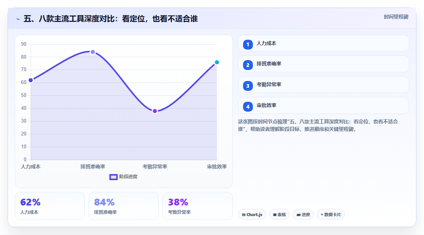The width and height of the screenshot is (424, 235).
Task: Click the number 3 badge for 考勤异常率
Action: click(248, 86)
